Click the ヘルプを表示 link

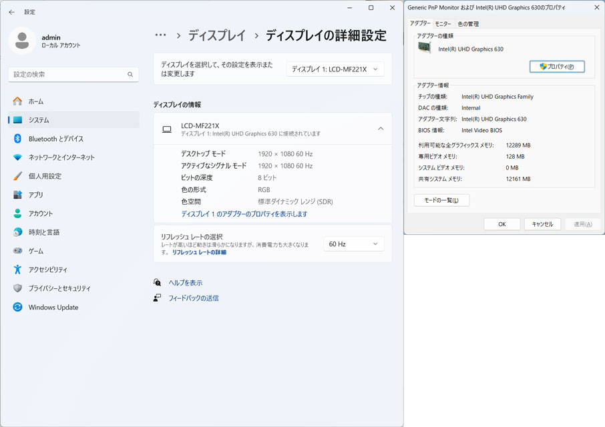click(186, 282)
